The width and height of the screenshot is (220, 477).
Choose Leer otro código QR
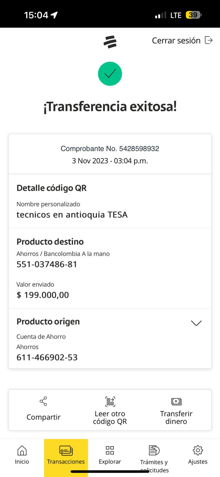pyautogui.click(x=110, y=417)
